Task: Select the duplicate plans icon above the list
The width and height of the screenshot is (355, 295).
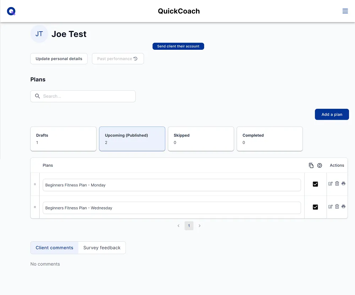Action: pos(311,165)
